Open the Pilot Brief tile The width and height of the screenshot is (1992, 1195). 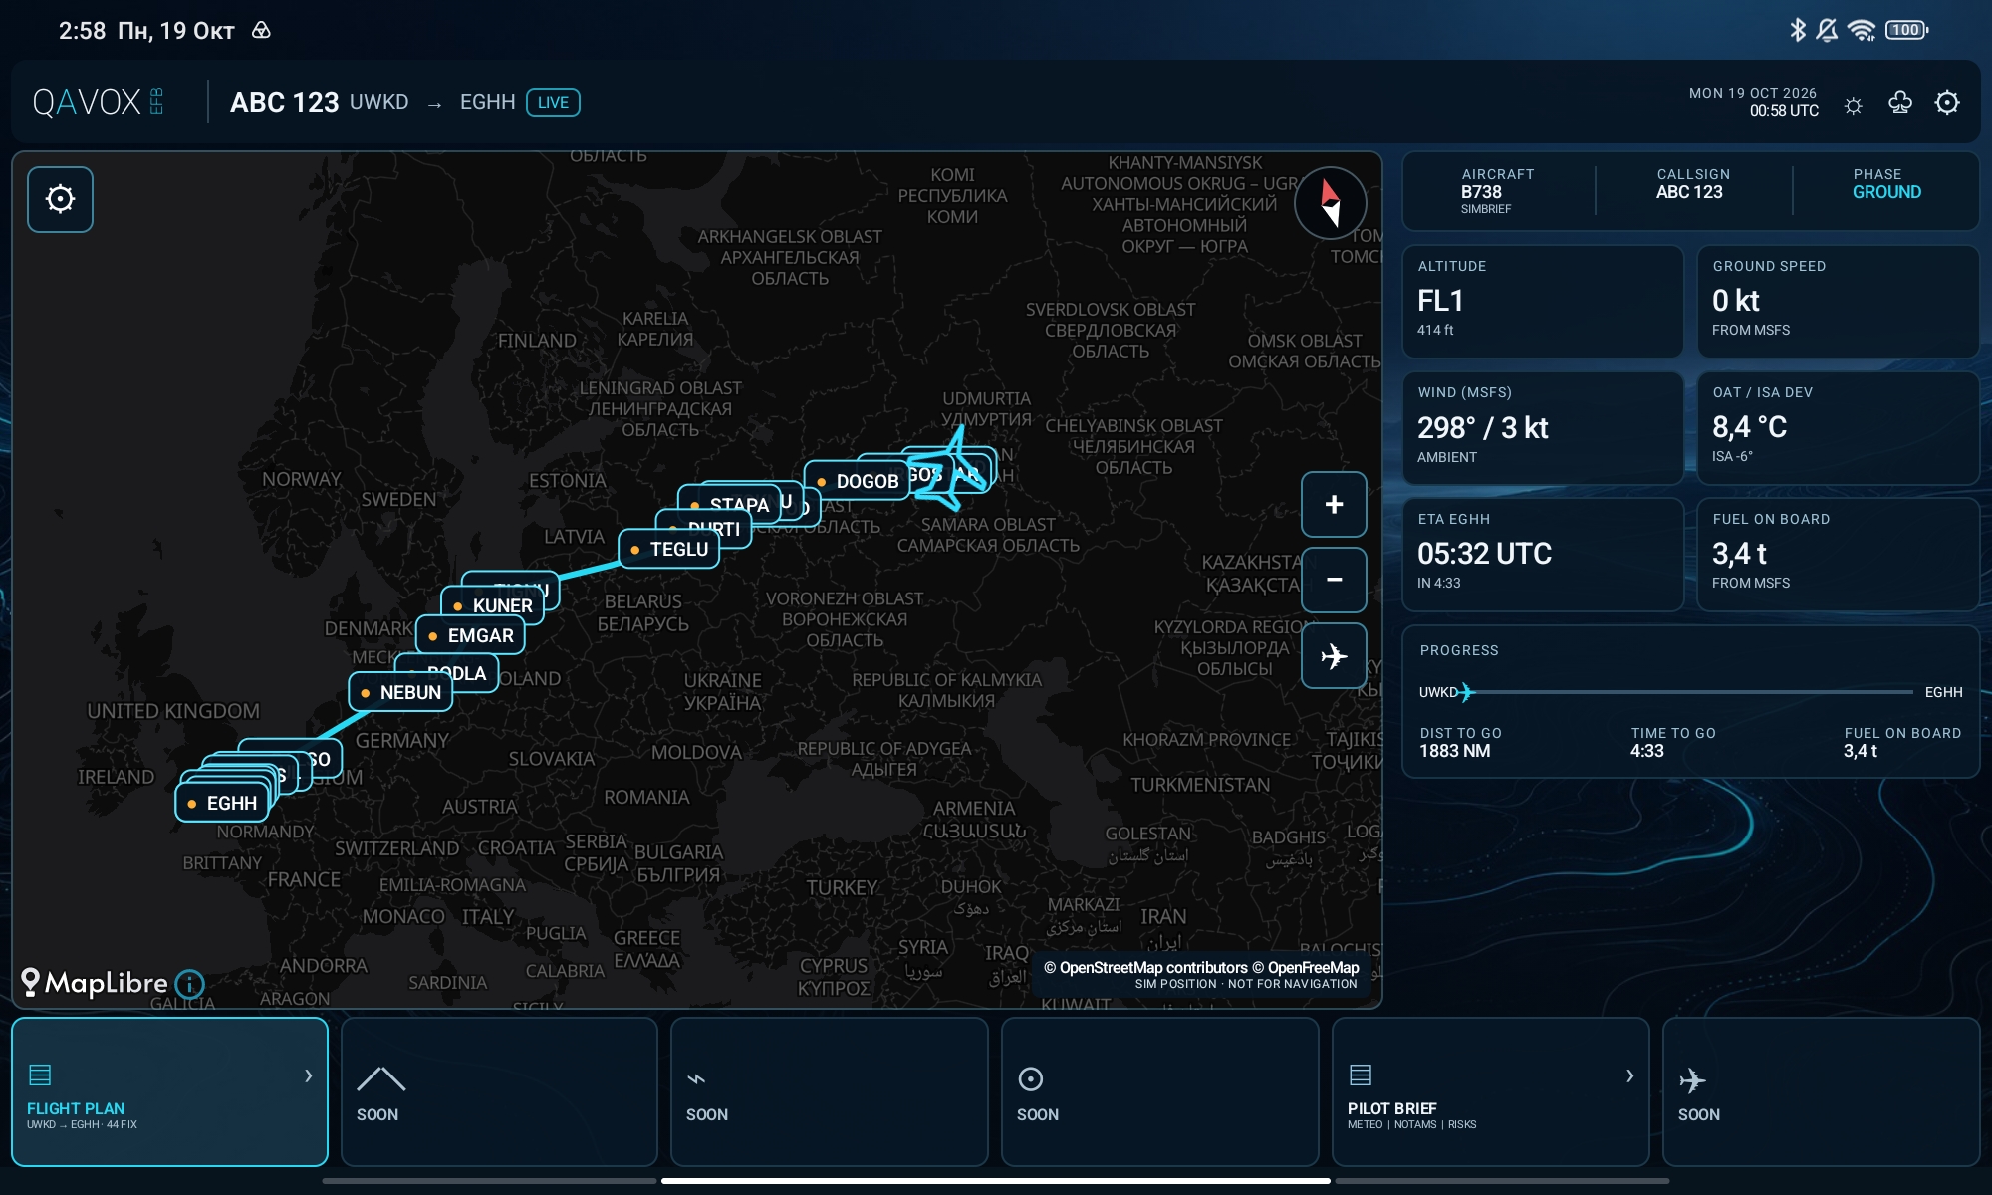1490,1091
